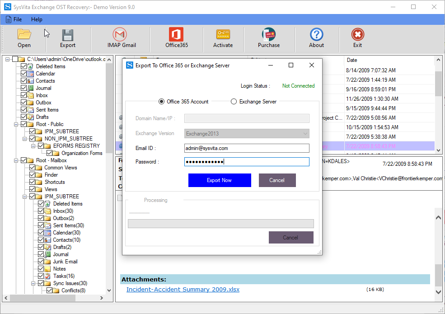This screenshot has height=314, width=445.
Task: Click the About question mark icon
Action: click(x=316, y=34)
